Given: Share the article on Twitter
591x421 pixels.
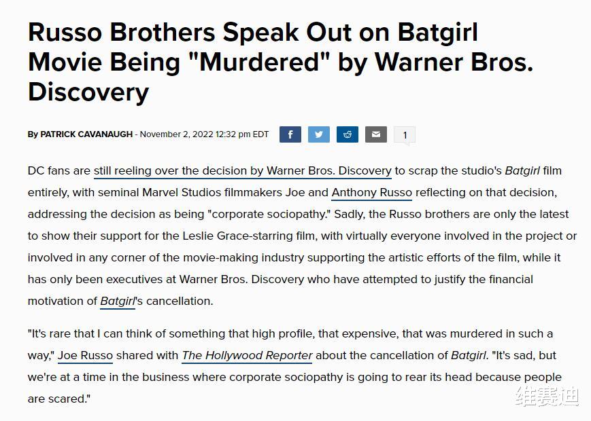Looking at the screenshot, I should 319,134.
